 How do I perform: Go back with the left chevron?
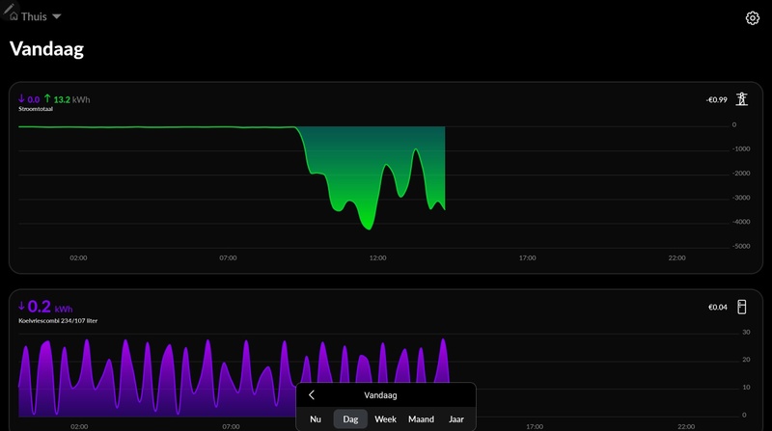pos(311,395)
